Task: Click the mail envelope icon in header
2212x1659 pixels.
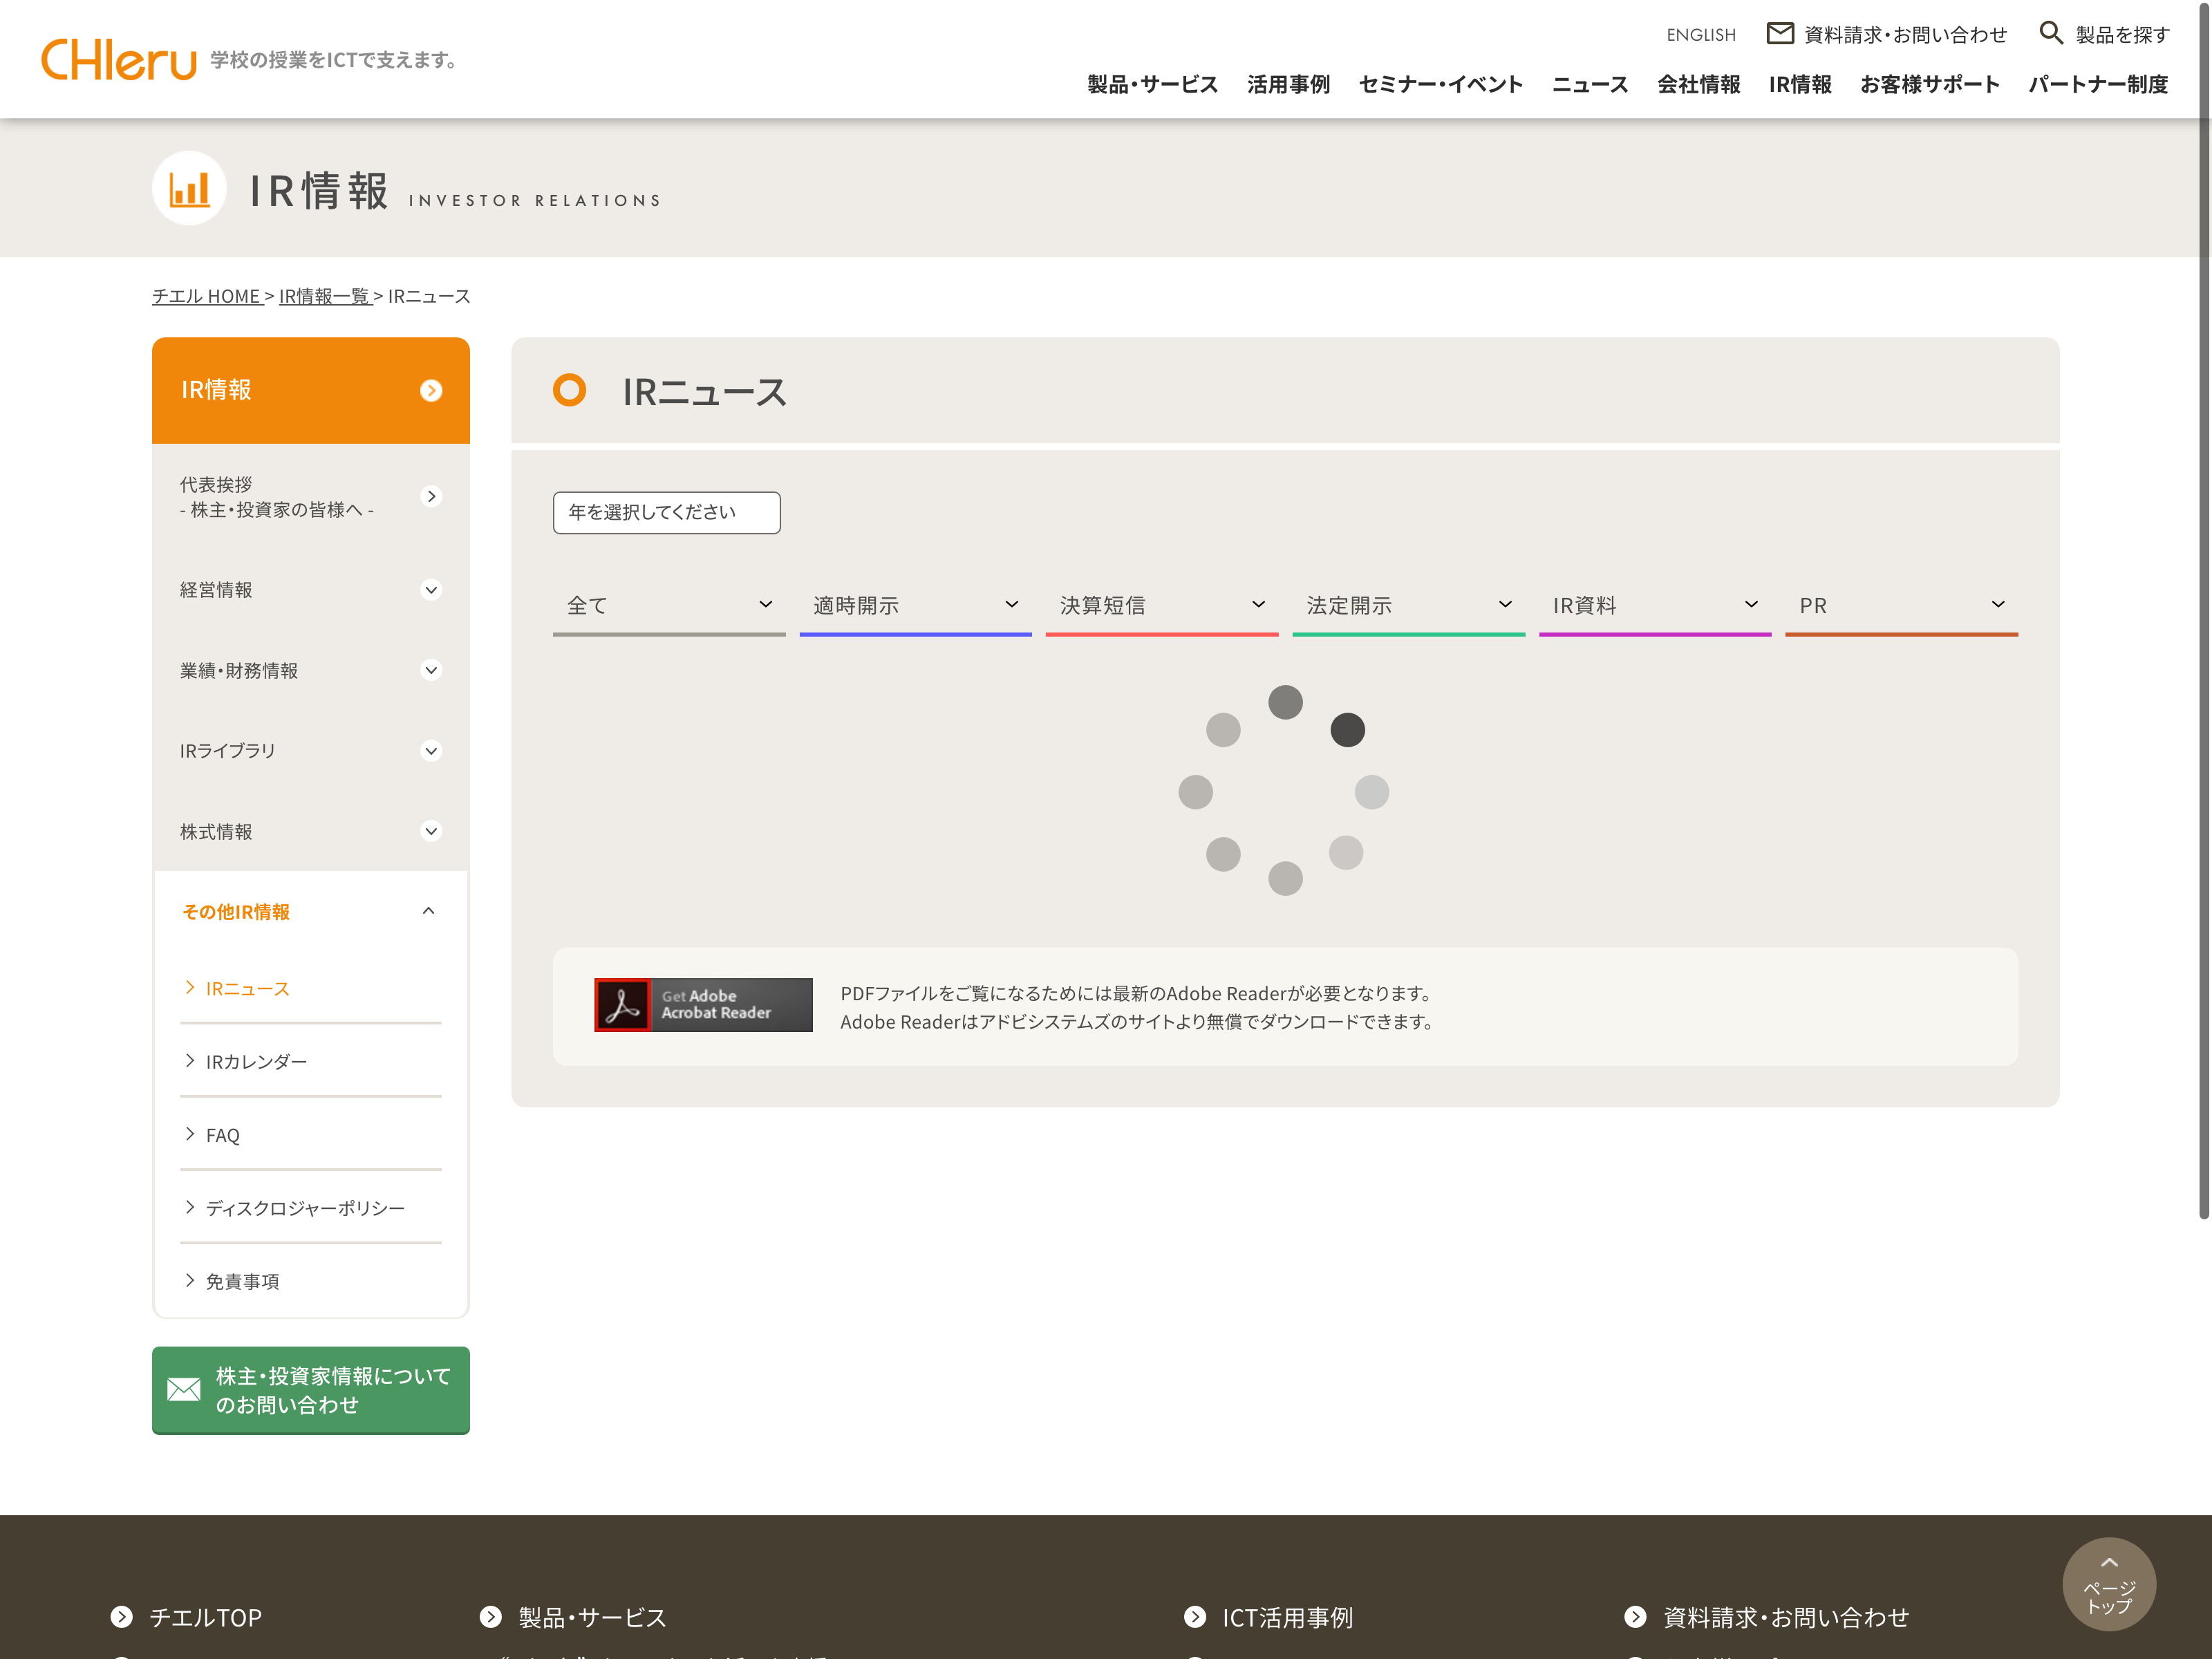Action: [x=1779, y=34]
